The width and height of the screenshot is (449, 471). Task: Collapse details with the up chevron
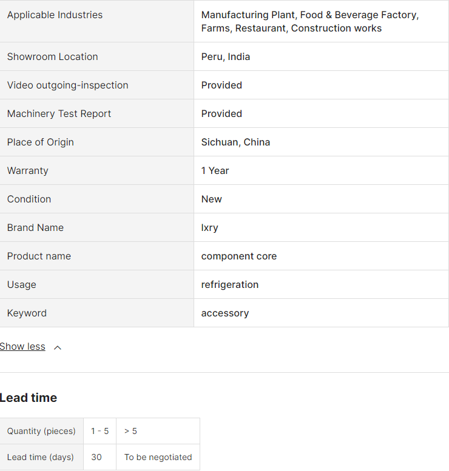point(58,347)
